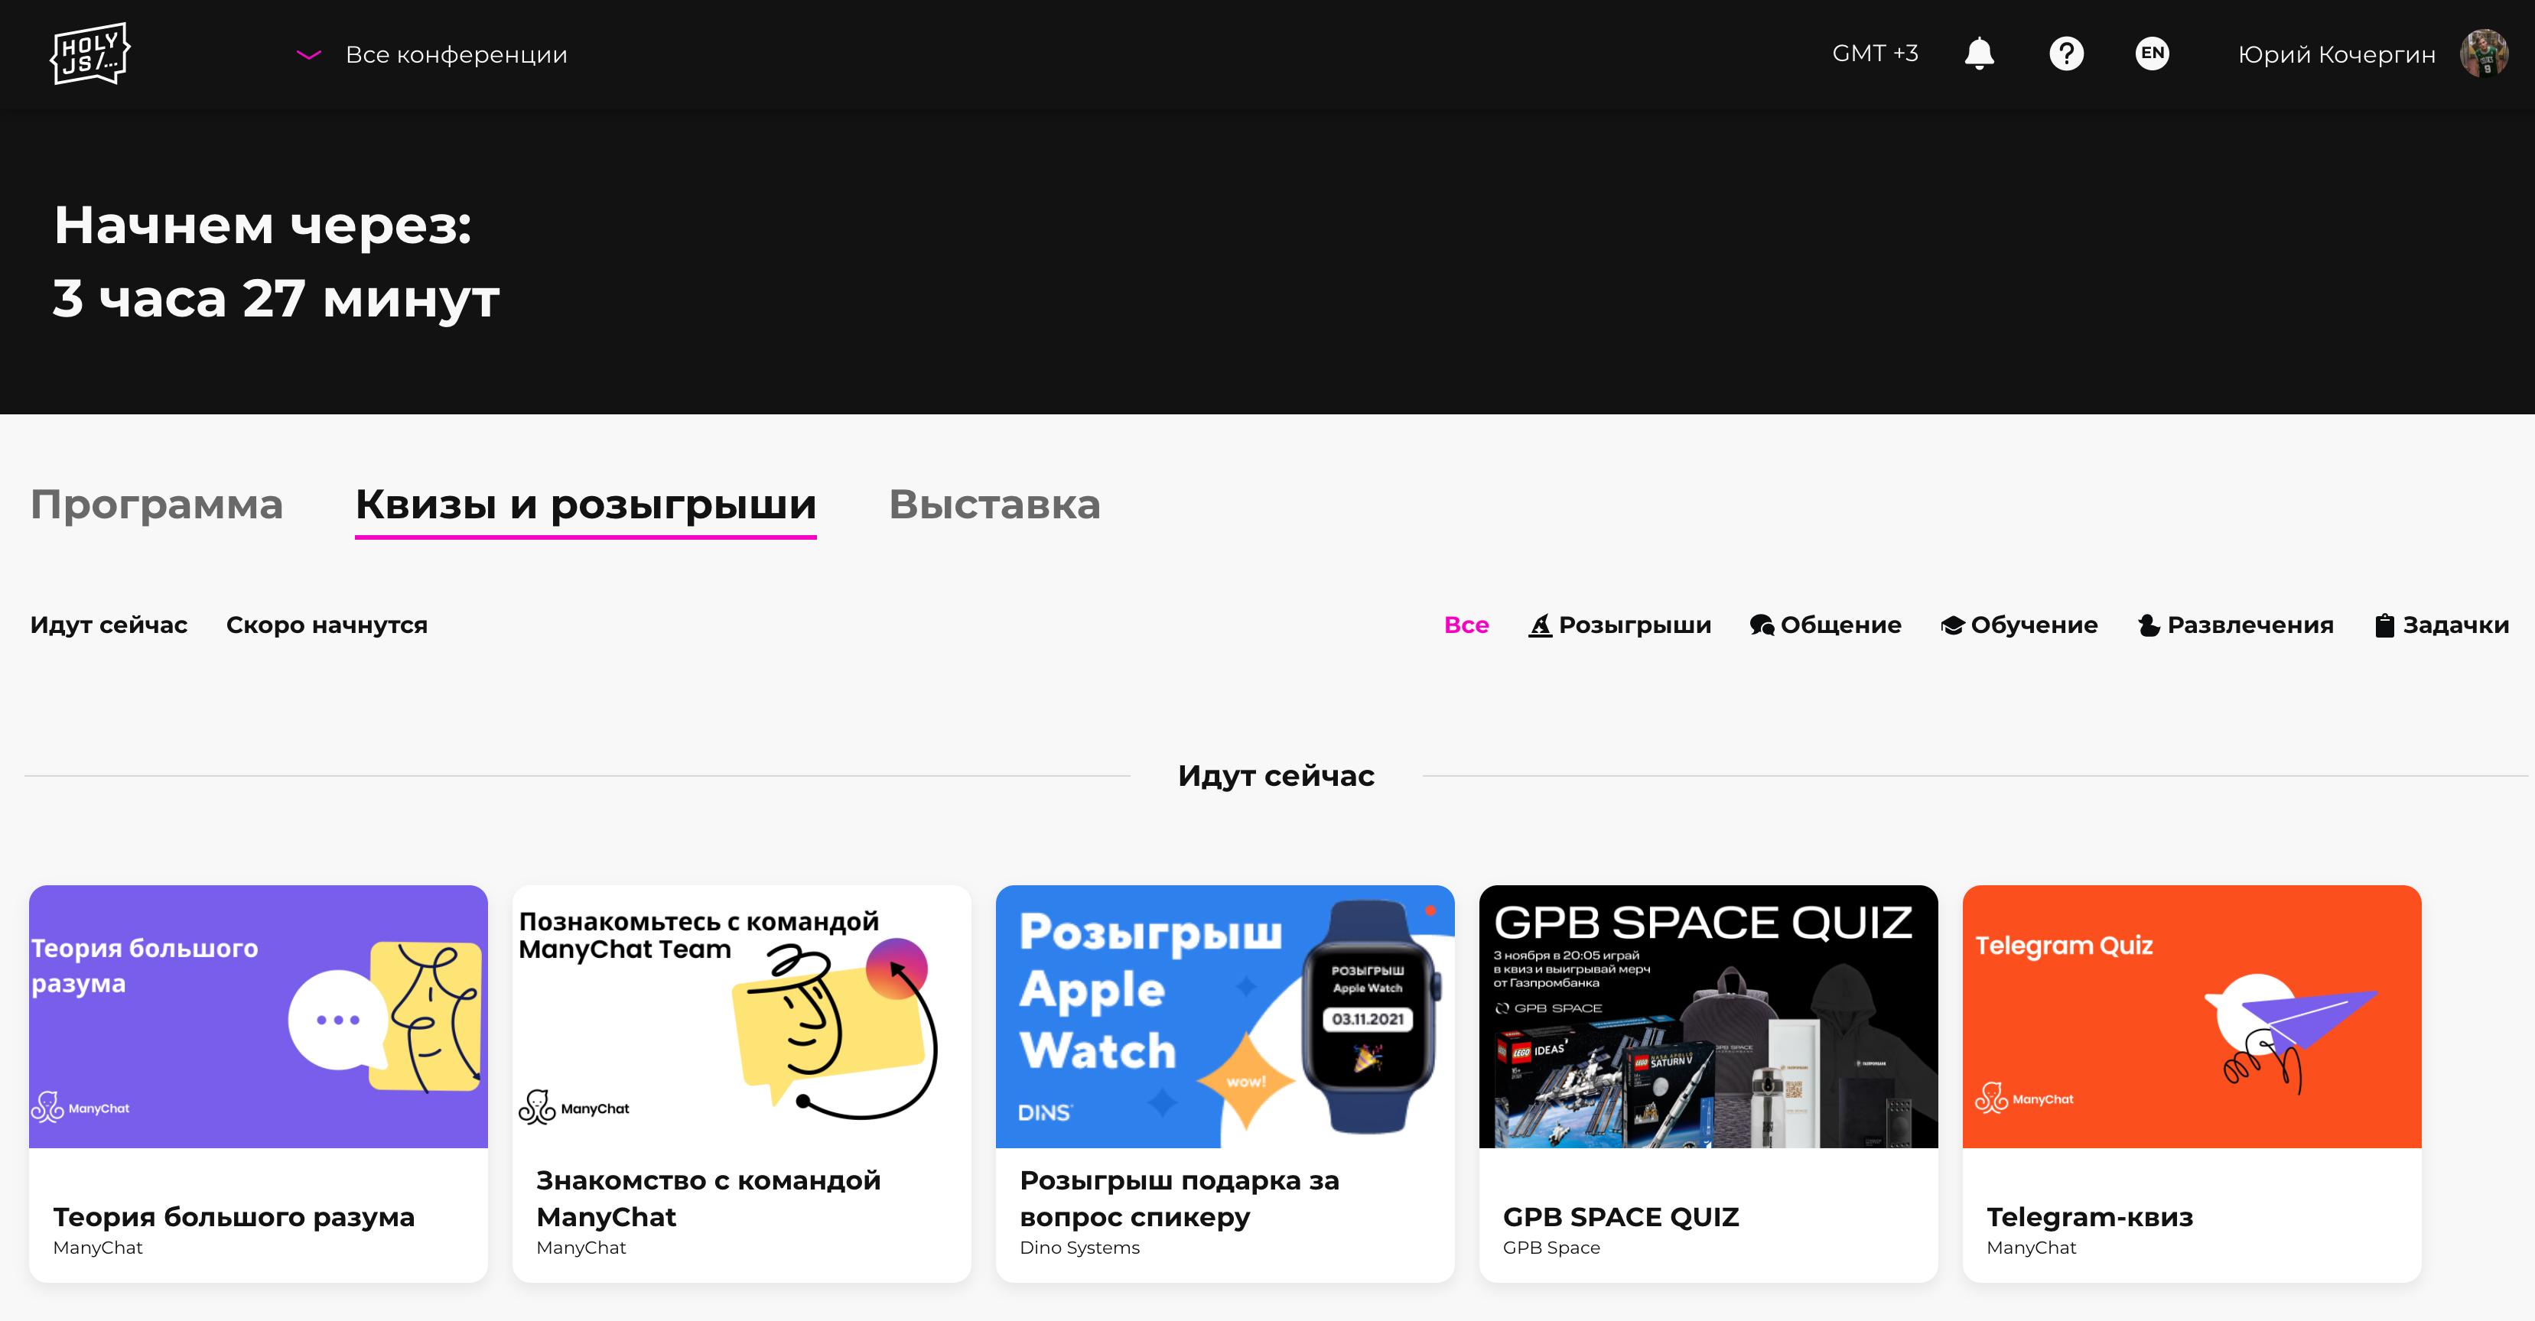
Task: Click the Идут сейчас section heading
Action: pyautogui.click(x=1275, y=776)
